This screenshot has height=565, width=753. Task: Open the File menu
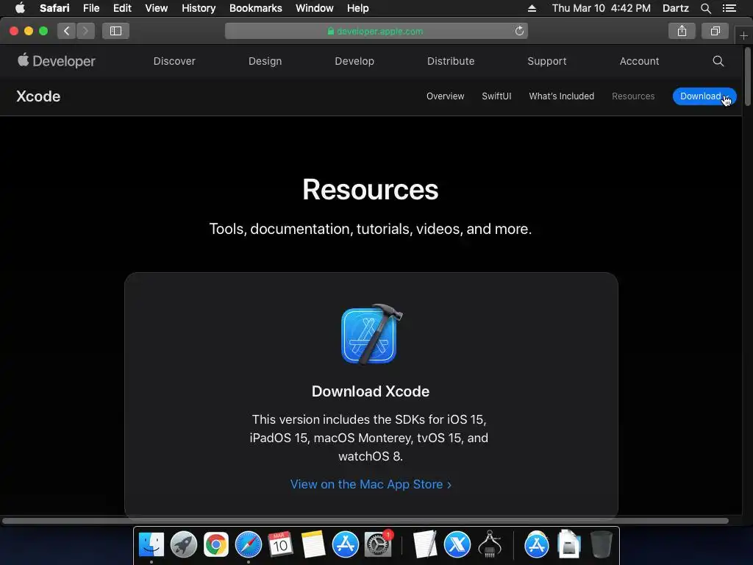90,8
